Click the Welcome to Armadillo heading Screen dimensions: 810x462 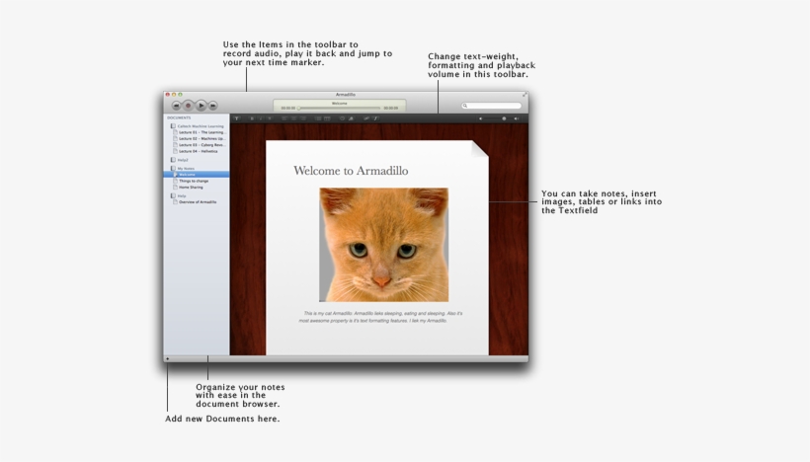coord(351,171)
